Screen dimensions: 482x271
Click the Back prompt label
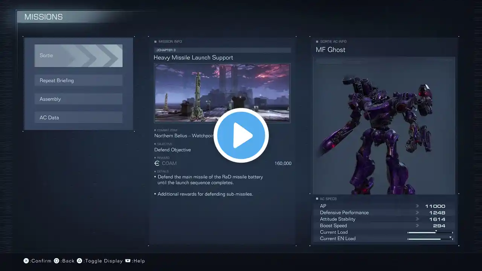(x=68, y=261)
